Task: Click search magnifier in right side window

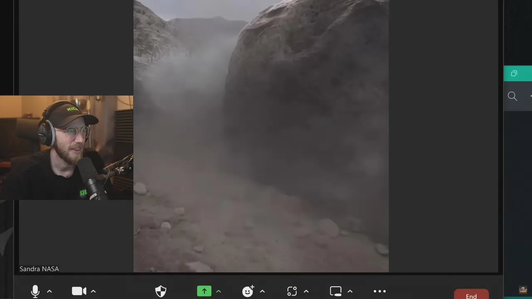Action: click(512, 96)
